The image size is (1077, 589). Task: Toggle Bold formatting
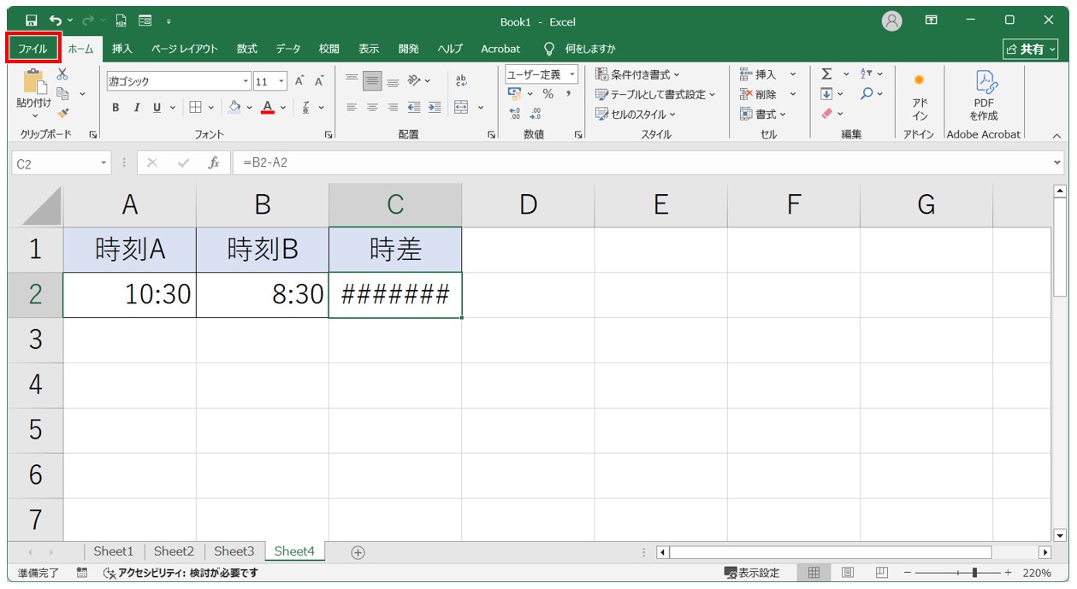pyautogui.click(x=115, y=108)
